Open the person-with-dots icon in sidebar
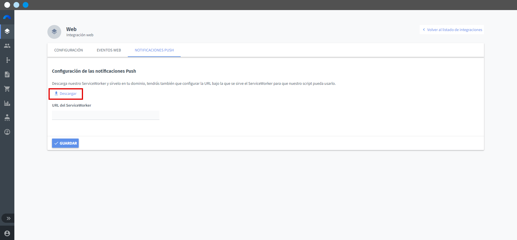The width and height of the screenshot is (517, 240). point(7,118)
